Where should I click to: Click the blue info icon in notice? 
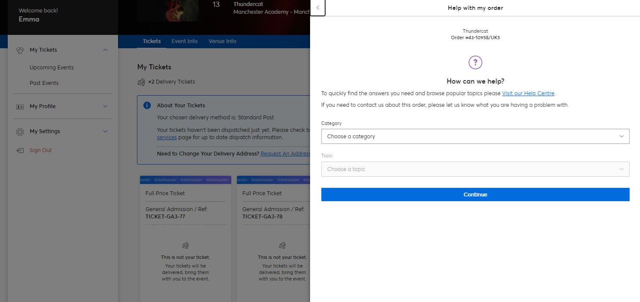[x=147, y=106]
